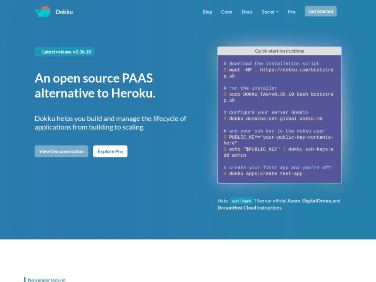Viewport: 376px width, 282px height.
Task: Follow the DigitalOcean instructions link
Action: 316,201
